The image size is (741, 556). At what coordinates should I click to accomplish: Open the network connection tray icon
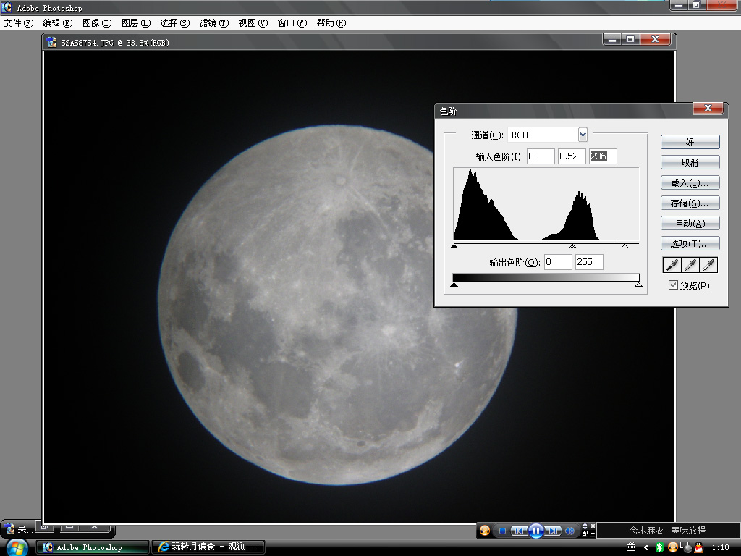(x=686, y=547)
